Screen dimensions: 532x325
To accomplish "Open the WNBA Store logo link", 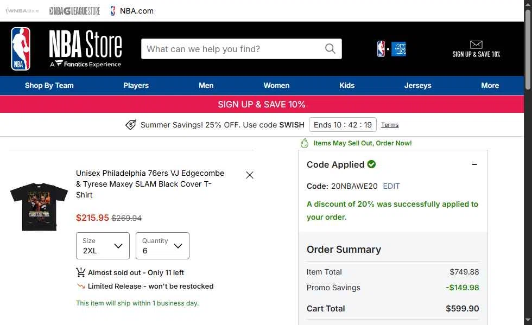I will click(x=22, y=11).
